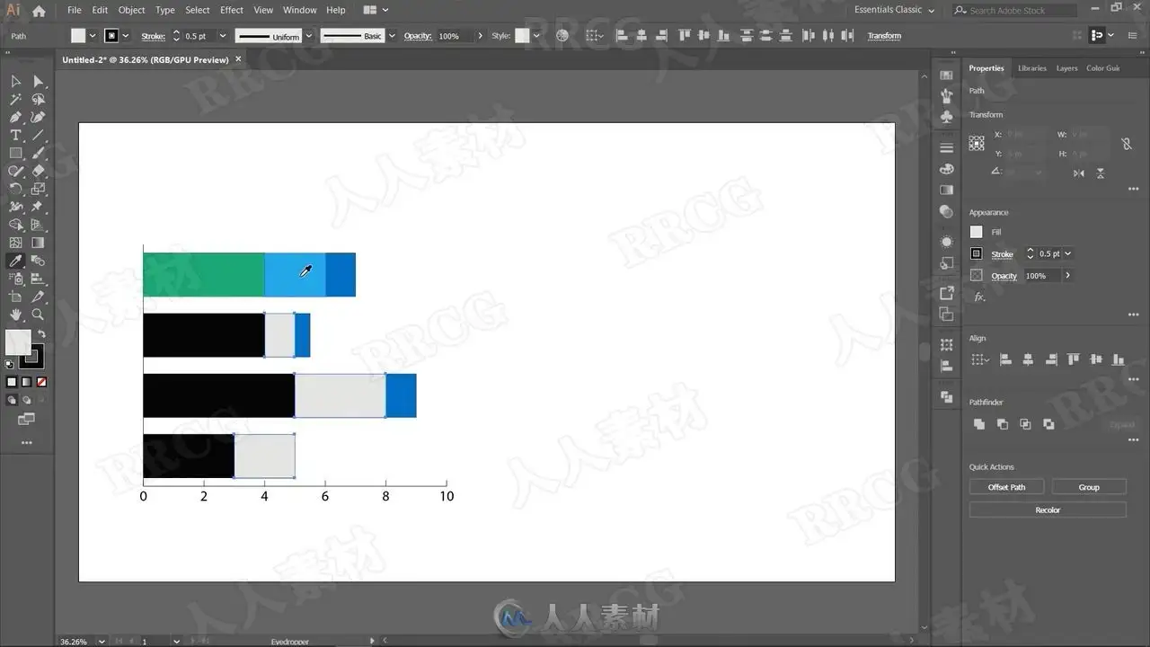Pick the Rectangle tool
Viewport: 1150px width, 647px height.
(15, 154)
